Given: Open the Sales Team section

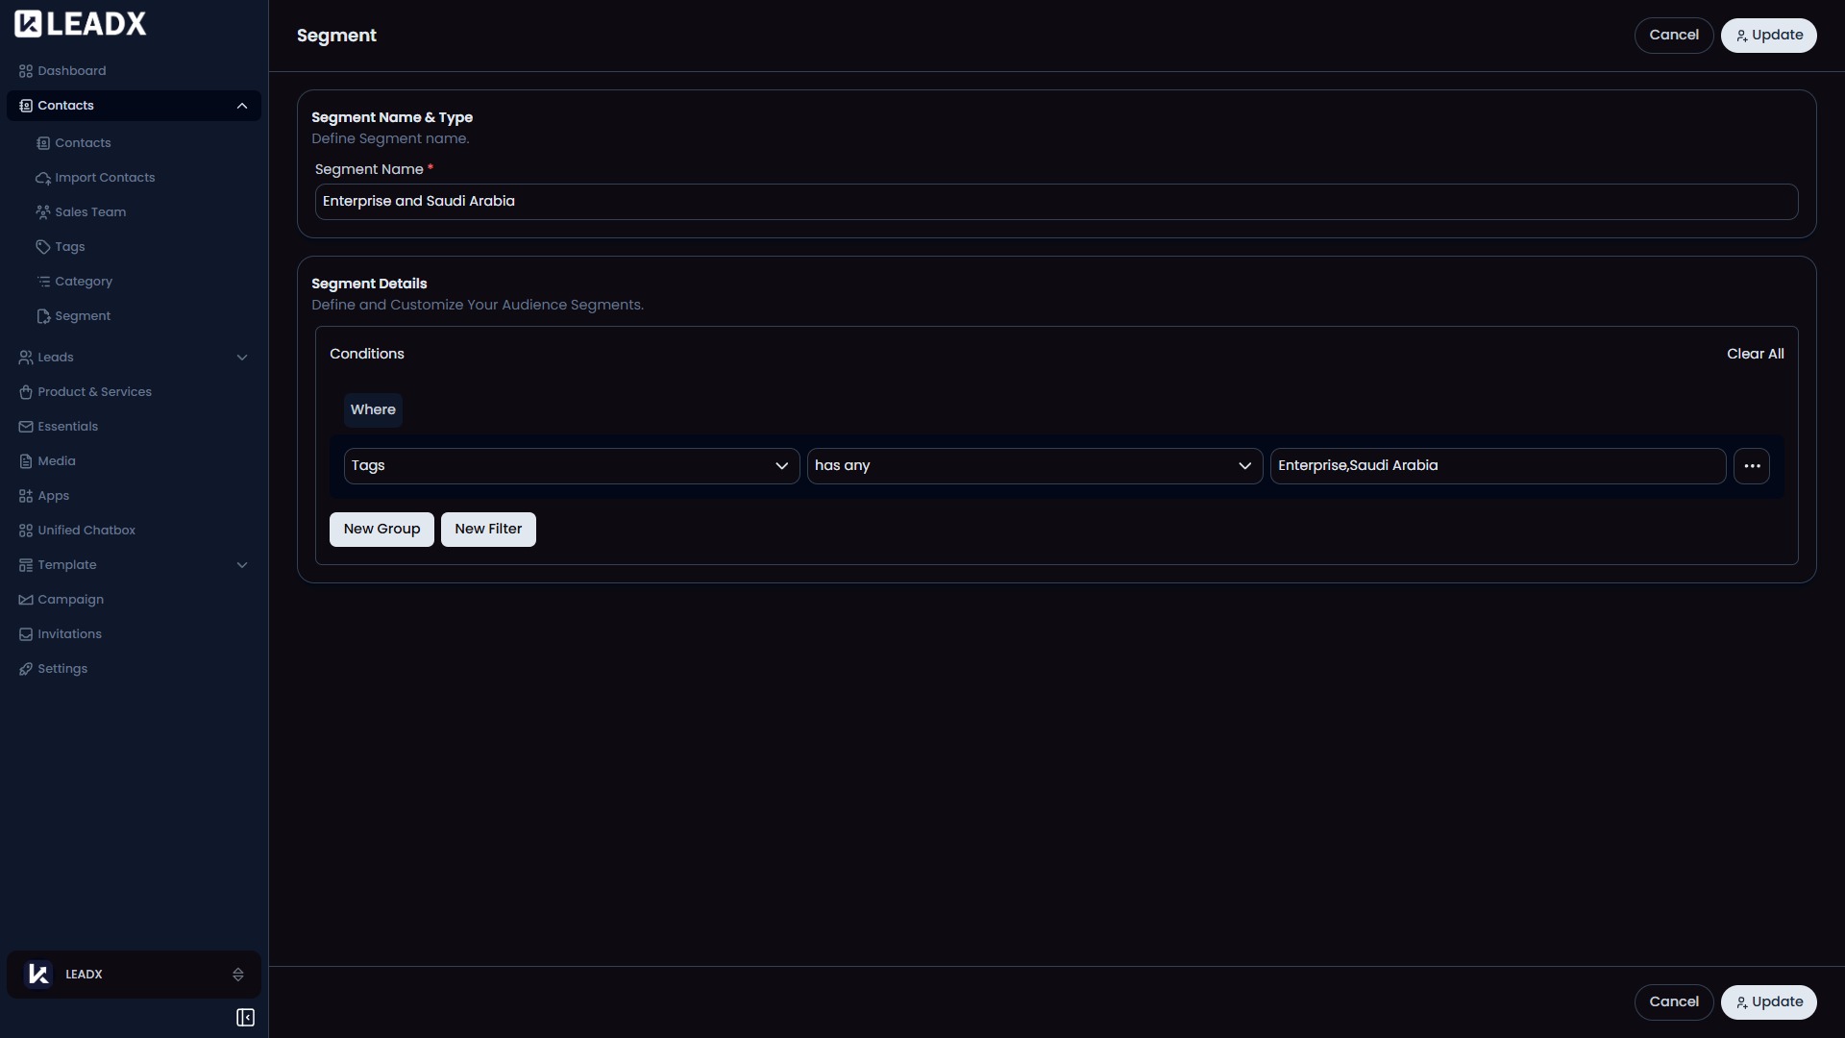Looking at the screenshot, I should coord(42,212).
